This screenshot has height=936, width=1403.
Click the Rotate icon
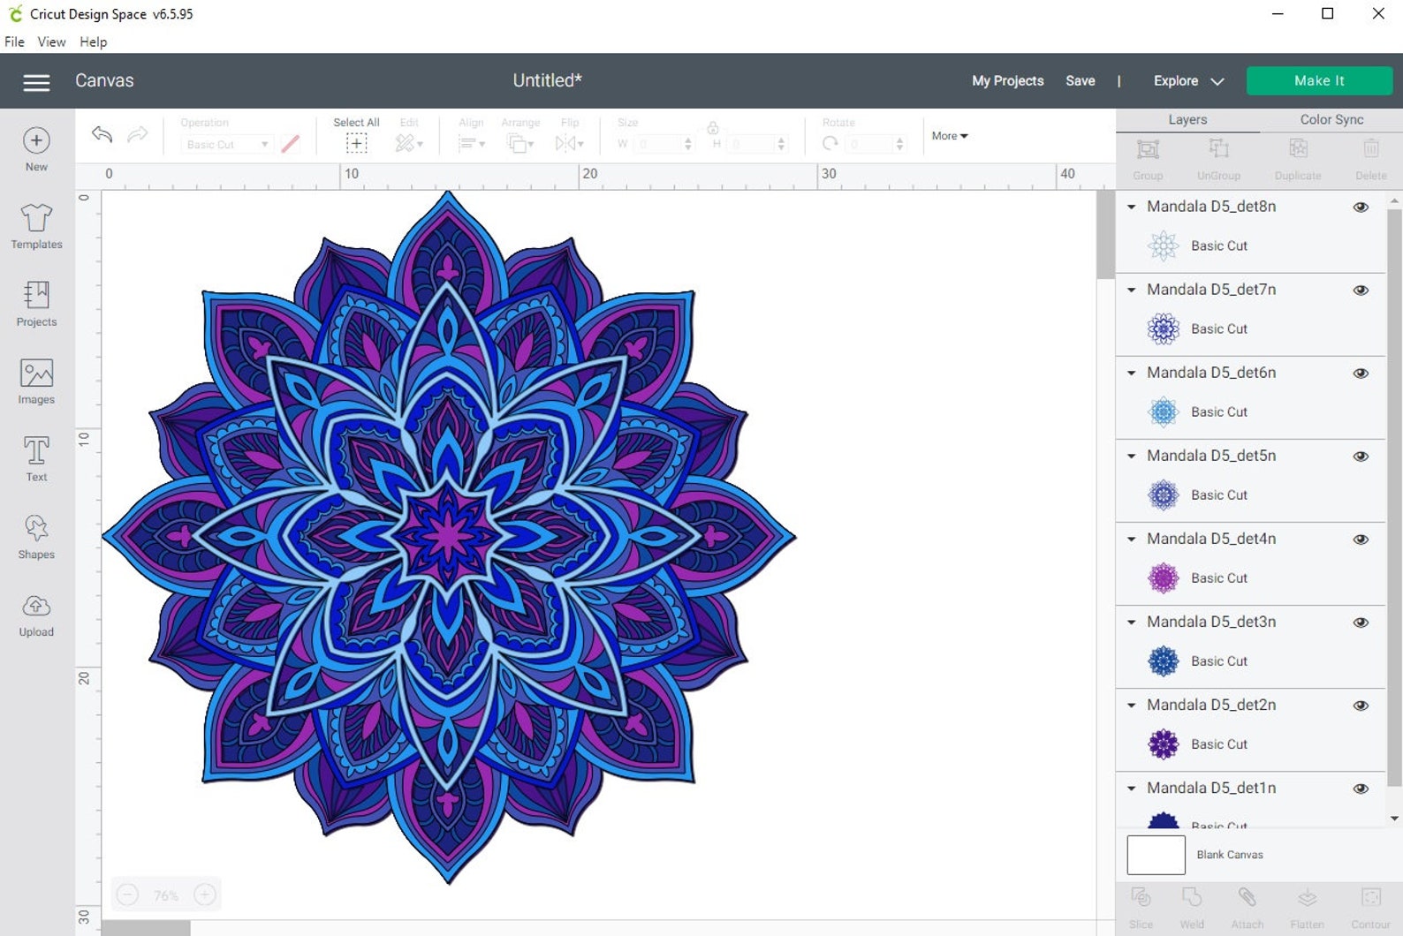coord(830,143)
